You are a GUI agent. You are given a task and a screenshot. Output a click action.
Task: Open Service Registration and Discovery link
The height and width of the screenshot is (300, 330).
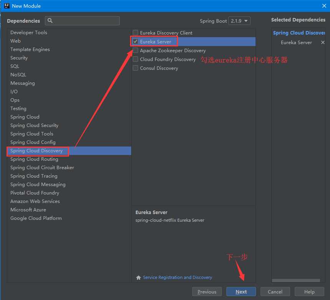tap(177, 277)
